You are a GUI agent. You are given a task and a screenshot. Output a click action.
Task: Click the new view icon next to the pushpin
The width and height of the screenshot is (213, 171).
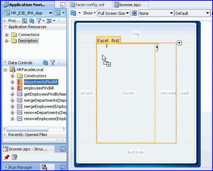(14, 157)
